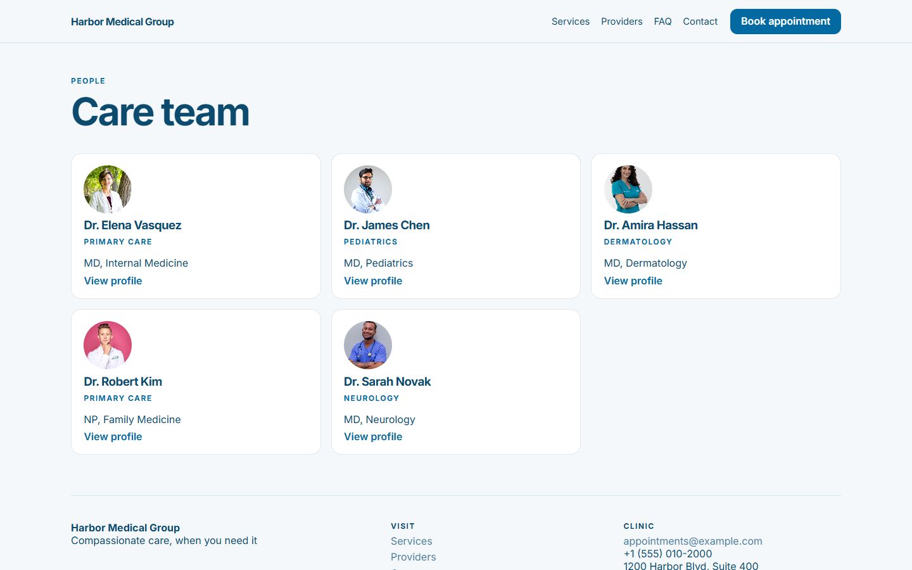Open Services link in the footer Visit section

(412, 541)
